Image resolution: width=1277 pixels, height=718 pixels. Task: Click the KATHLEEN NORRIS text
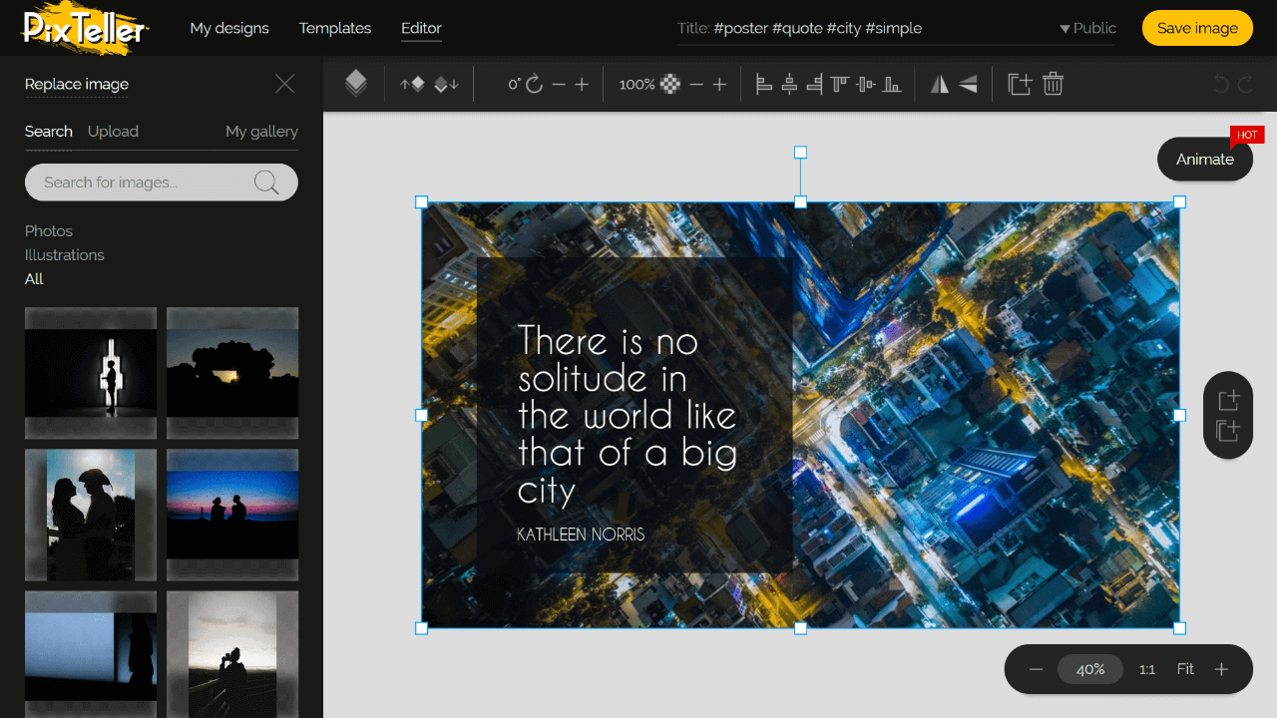581,535
